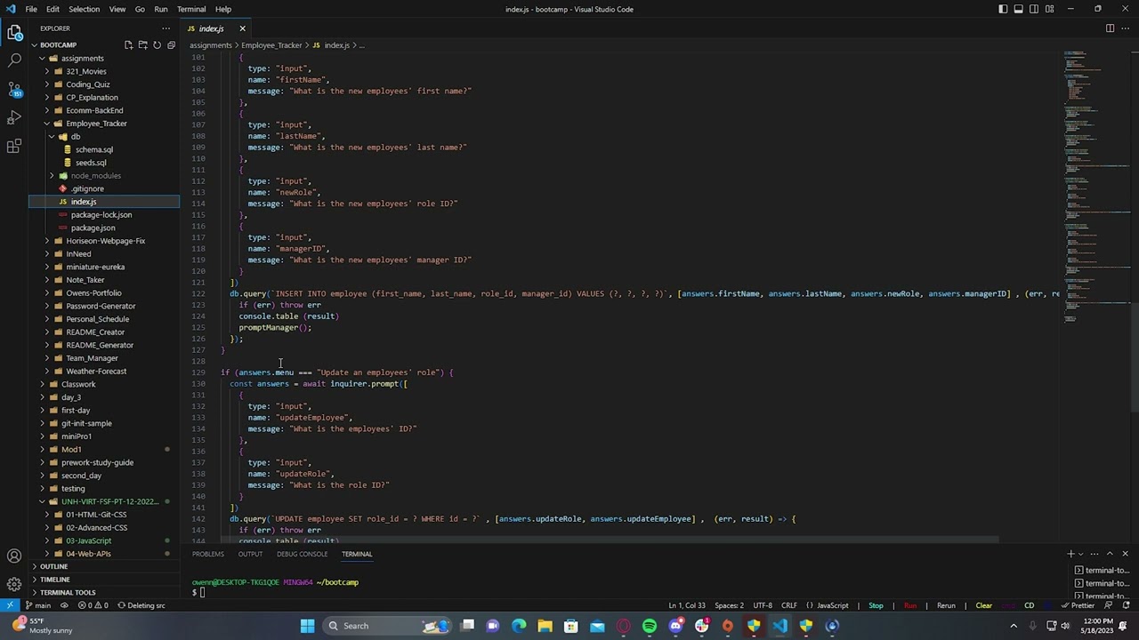Screen dimensions: 1139x640
Task: Maximize the terminal panel size
Action: click(x=1110, y=554)
